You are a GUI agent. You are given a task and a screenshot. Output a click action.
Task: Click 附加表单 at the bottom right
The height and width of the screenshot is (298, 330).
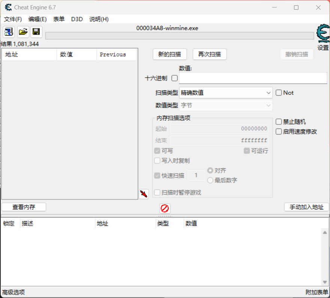click(317, 292)
